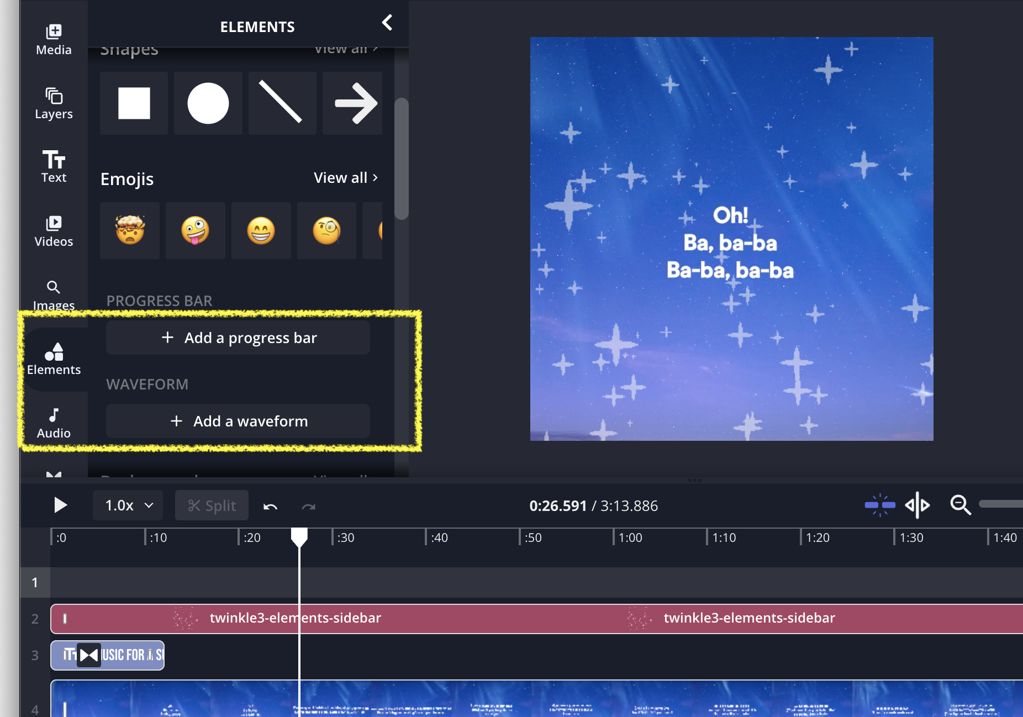Toggle timeline snapping icon
The height and width of the screenshot is (717, 1023).
tap(879, 505)
